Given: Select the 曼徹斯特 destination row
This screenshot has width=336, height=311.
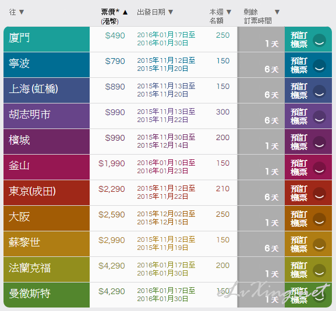Looking at the screenshot, I should point(168,295).
